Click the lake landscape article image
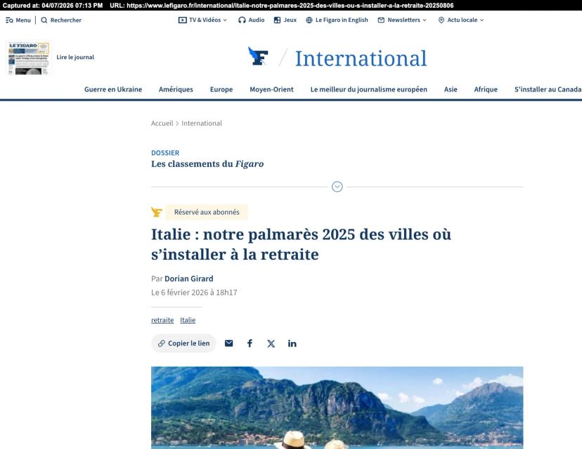Image resolution: width=582 pixels, height=449 pixels. [337, 407]
